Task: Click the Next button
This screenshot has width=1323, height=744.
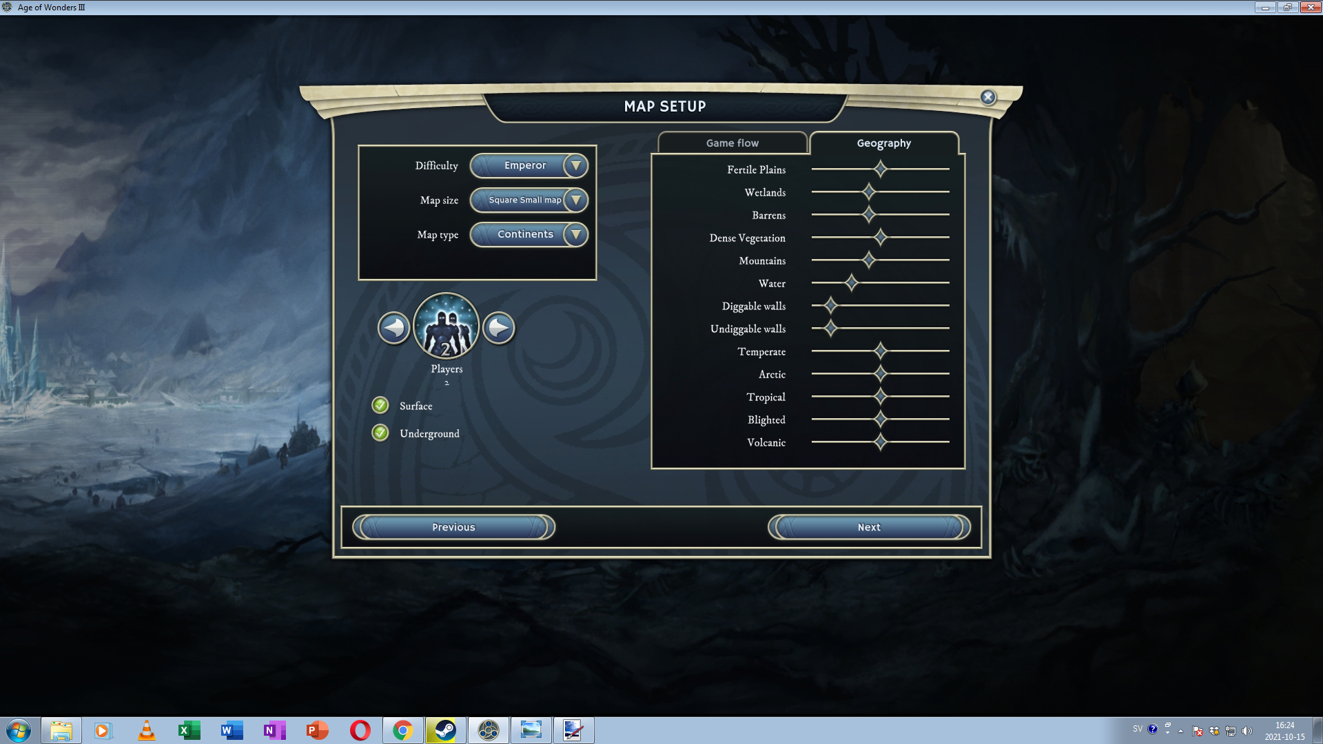Action: (869, 527)
